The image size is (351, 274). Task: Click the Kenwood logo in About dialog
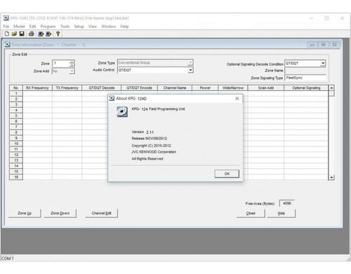122,111
